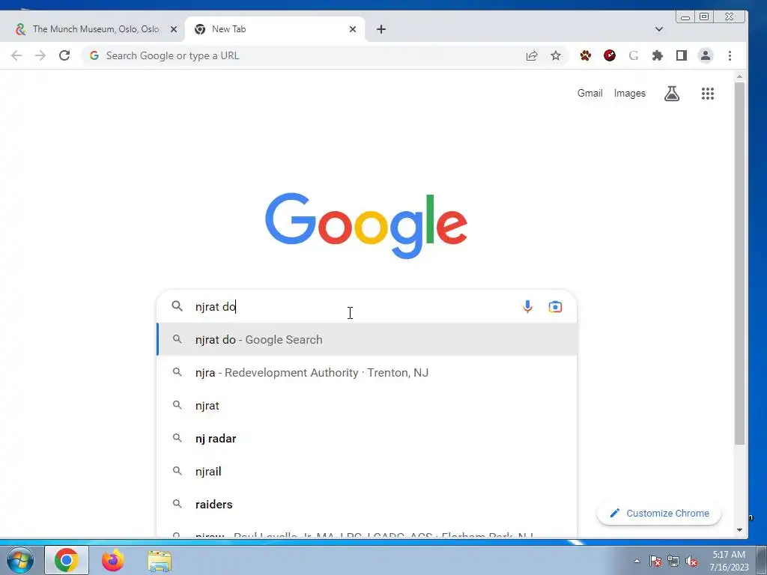Viewport: 767px width, 575px height.
Task: Open the clock showing 5:17 AM
Action: [x=729, y=561]
